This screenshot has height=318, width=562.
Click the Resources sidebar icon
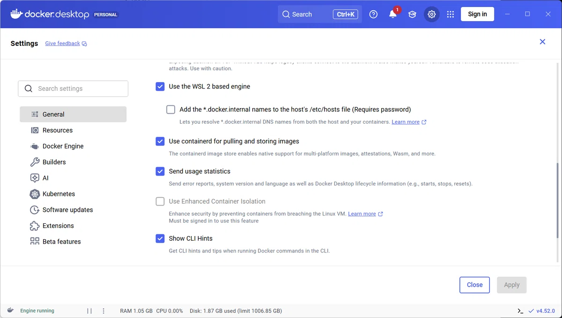point(35,130)
